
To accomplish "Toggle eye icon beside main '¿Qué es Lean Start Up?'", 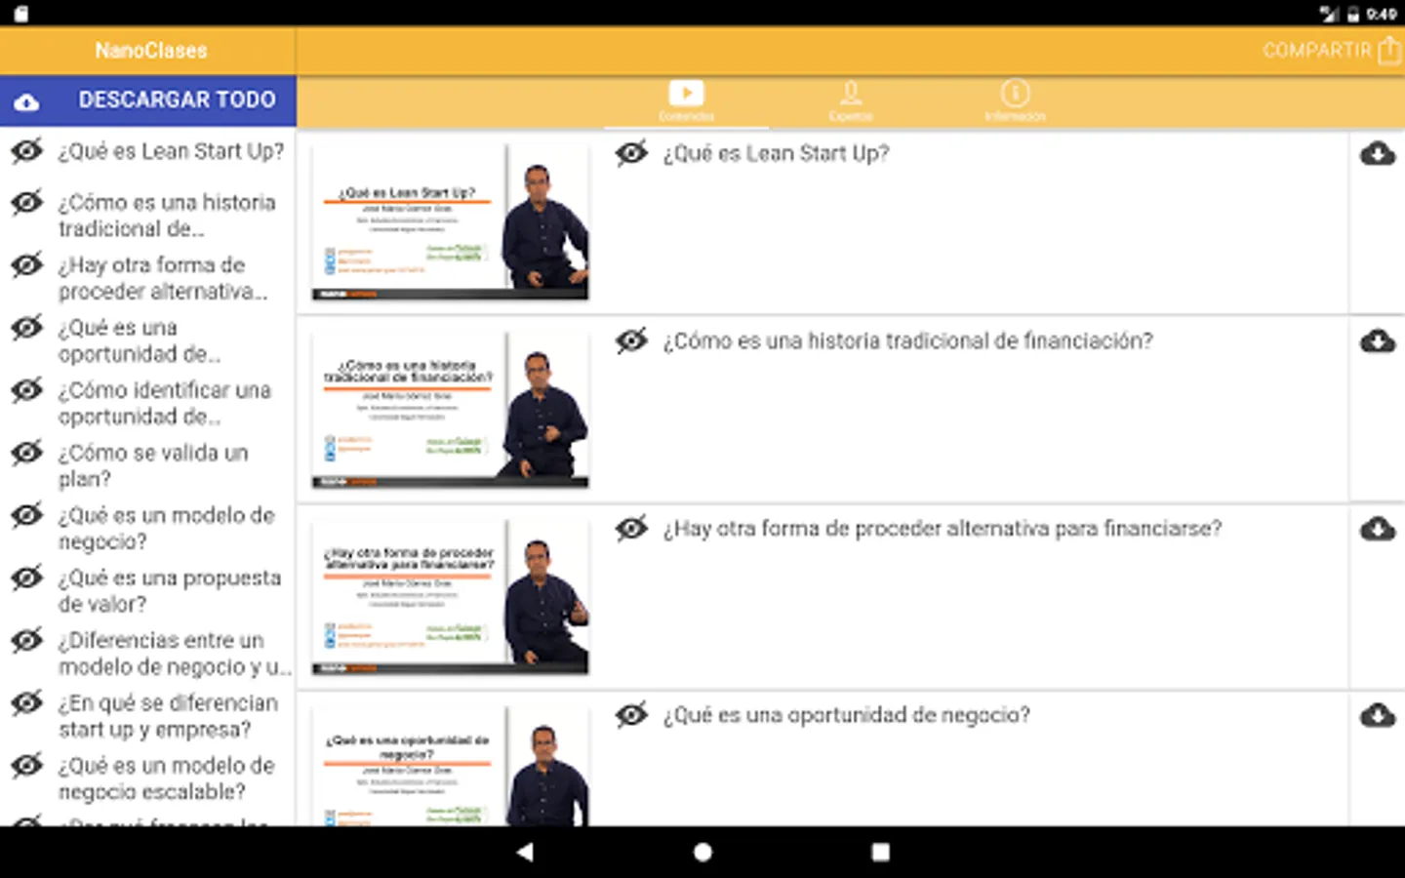I will coord(631,153).
